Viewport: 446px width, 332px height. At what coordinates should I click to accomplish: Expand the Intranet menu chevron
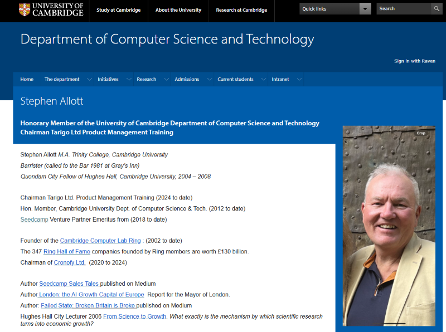(299, 80)
